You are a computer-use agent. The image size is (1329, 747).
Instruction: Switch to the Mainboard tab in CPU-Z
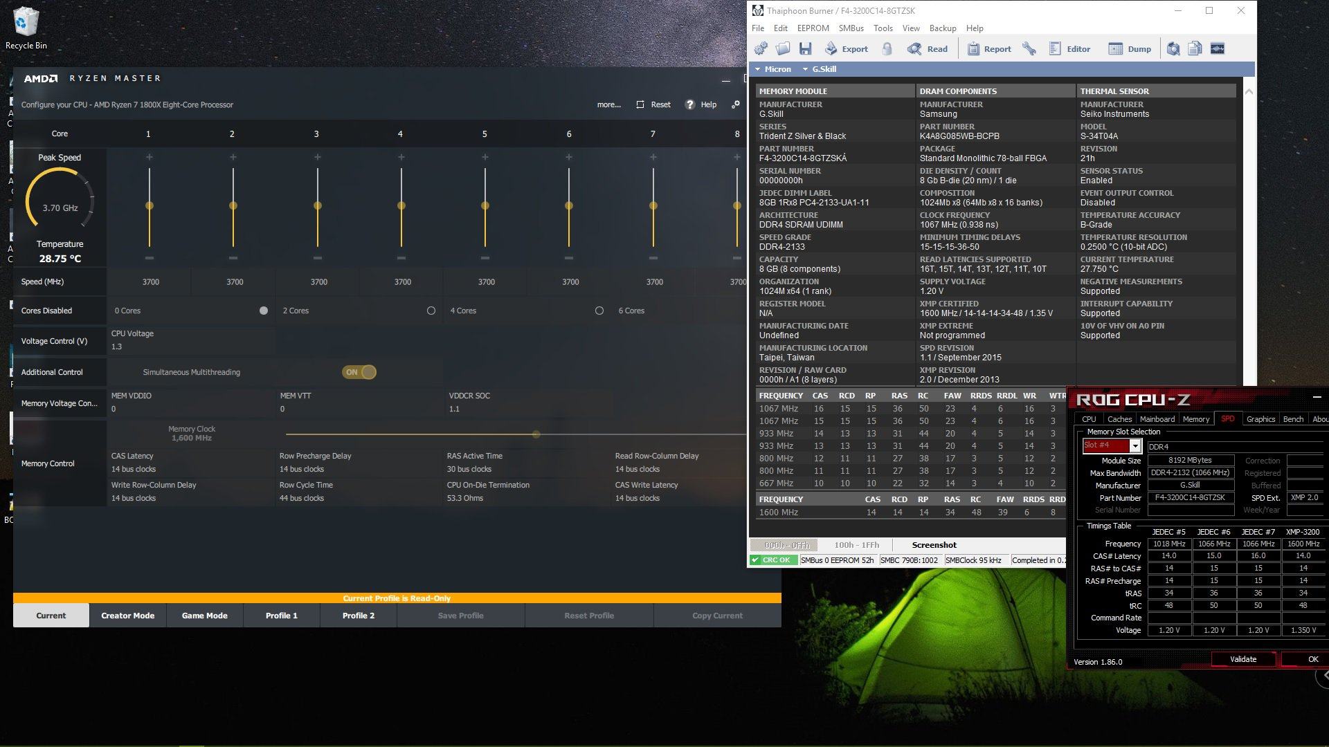pyautogui.click(x=1157, y=419)
